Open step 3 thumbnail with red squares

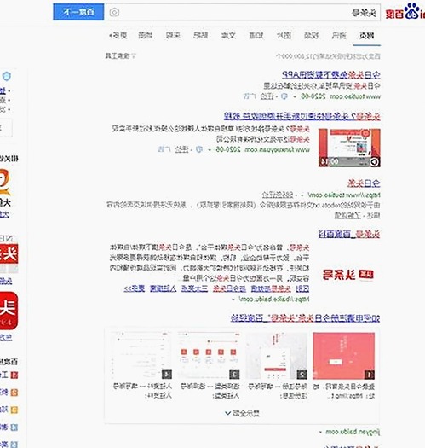coord(209,356)
